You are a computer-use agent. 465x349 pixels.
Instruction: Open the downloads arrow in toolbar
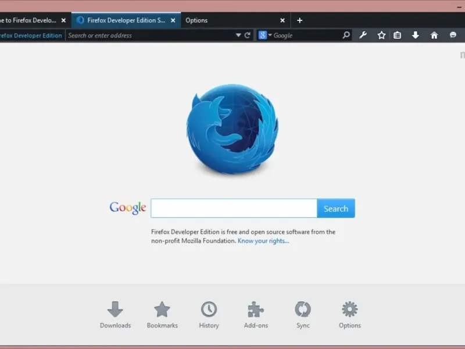tap(416, 35)
